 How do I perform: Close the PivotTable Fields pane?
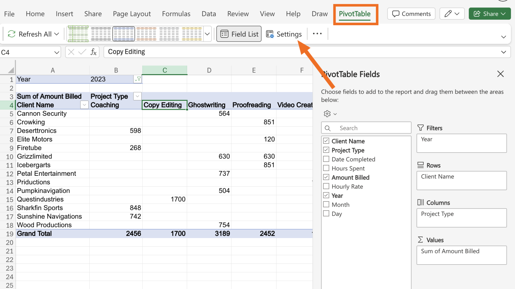500,74
